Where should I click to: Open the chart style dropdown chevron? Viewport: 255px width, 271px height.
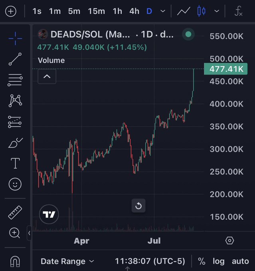tap(217, 11)
